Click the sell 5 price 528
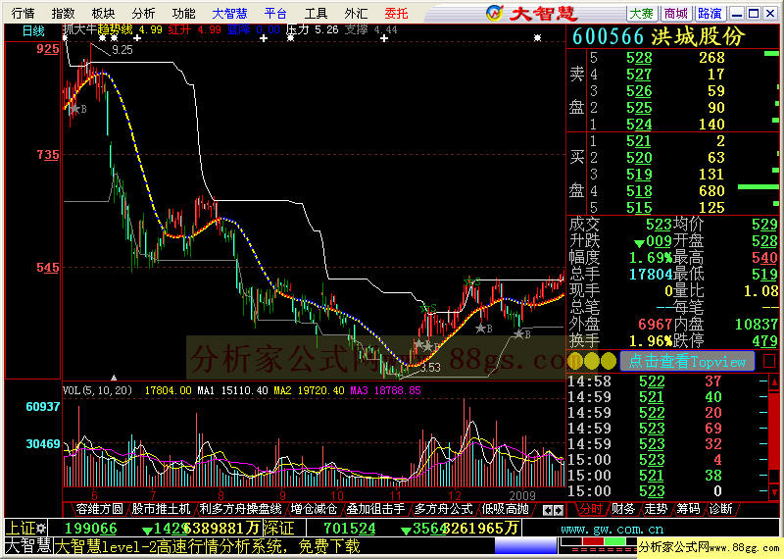 [x=639, y=58]
